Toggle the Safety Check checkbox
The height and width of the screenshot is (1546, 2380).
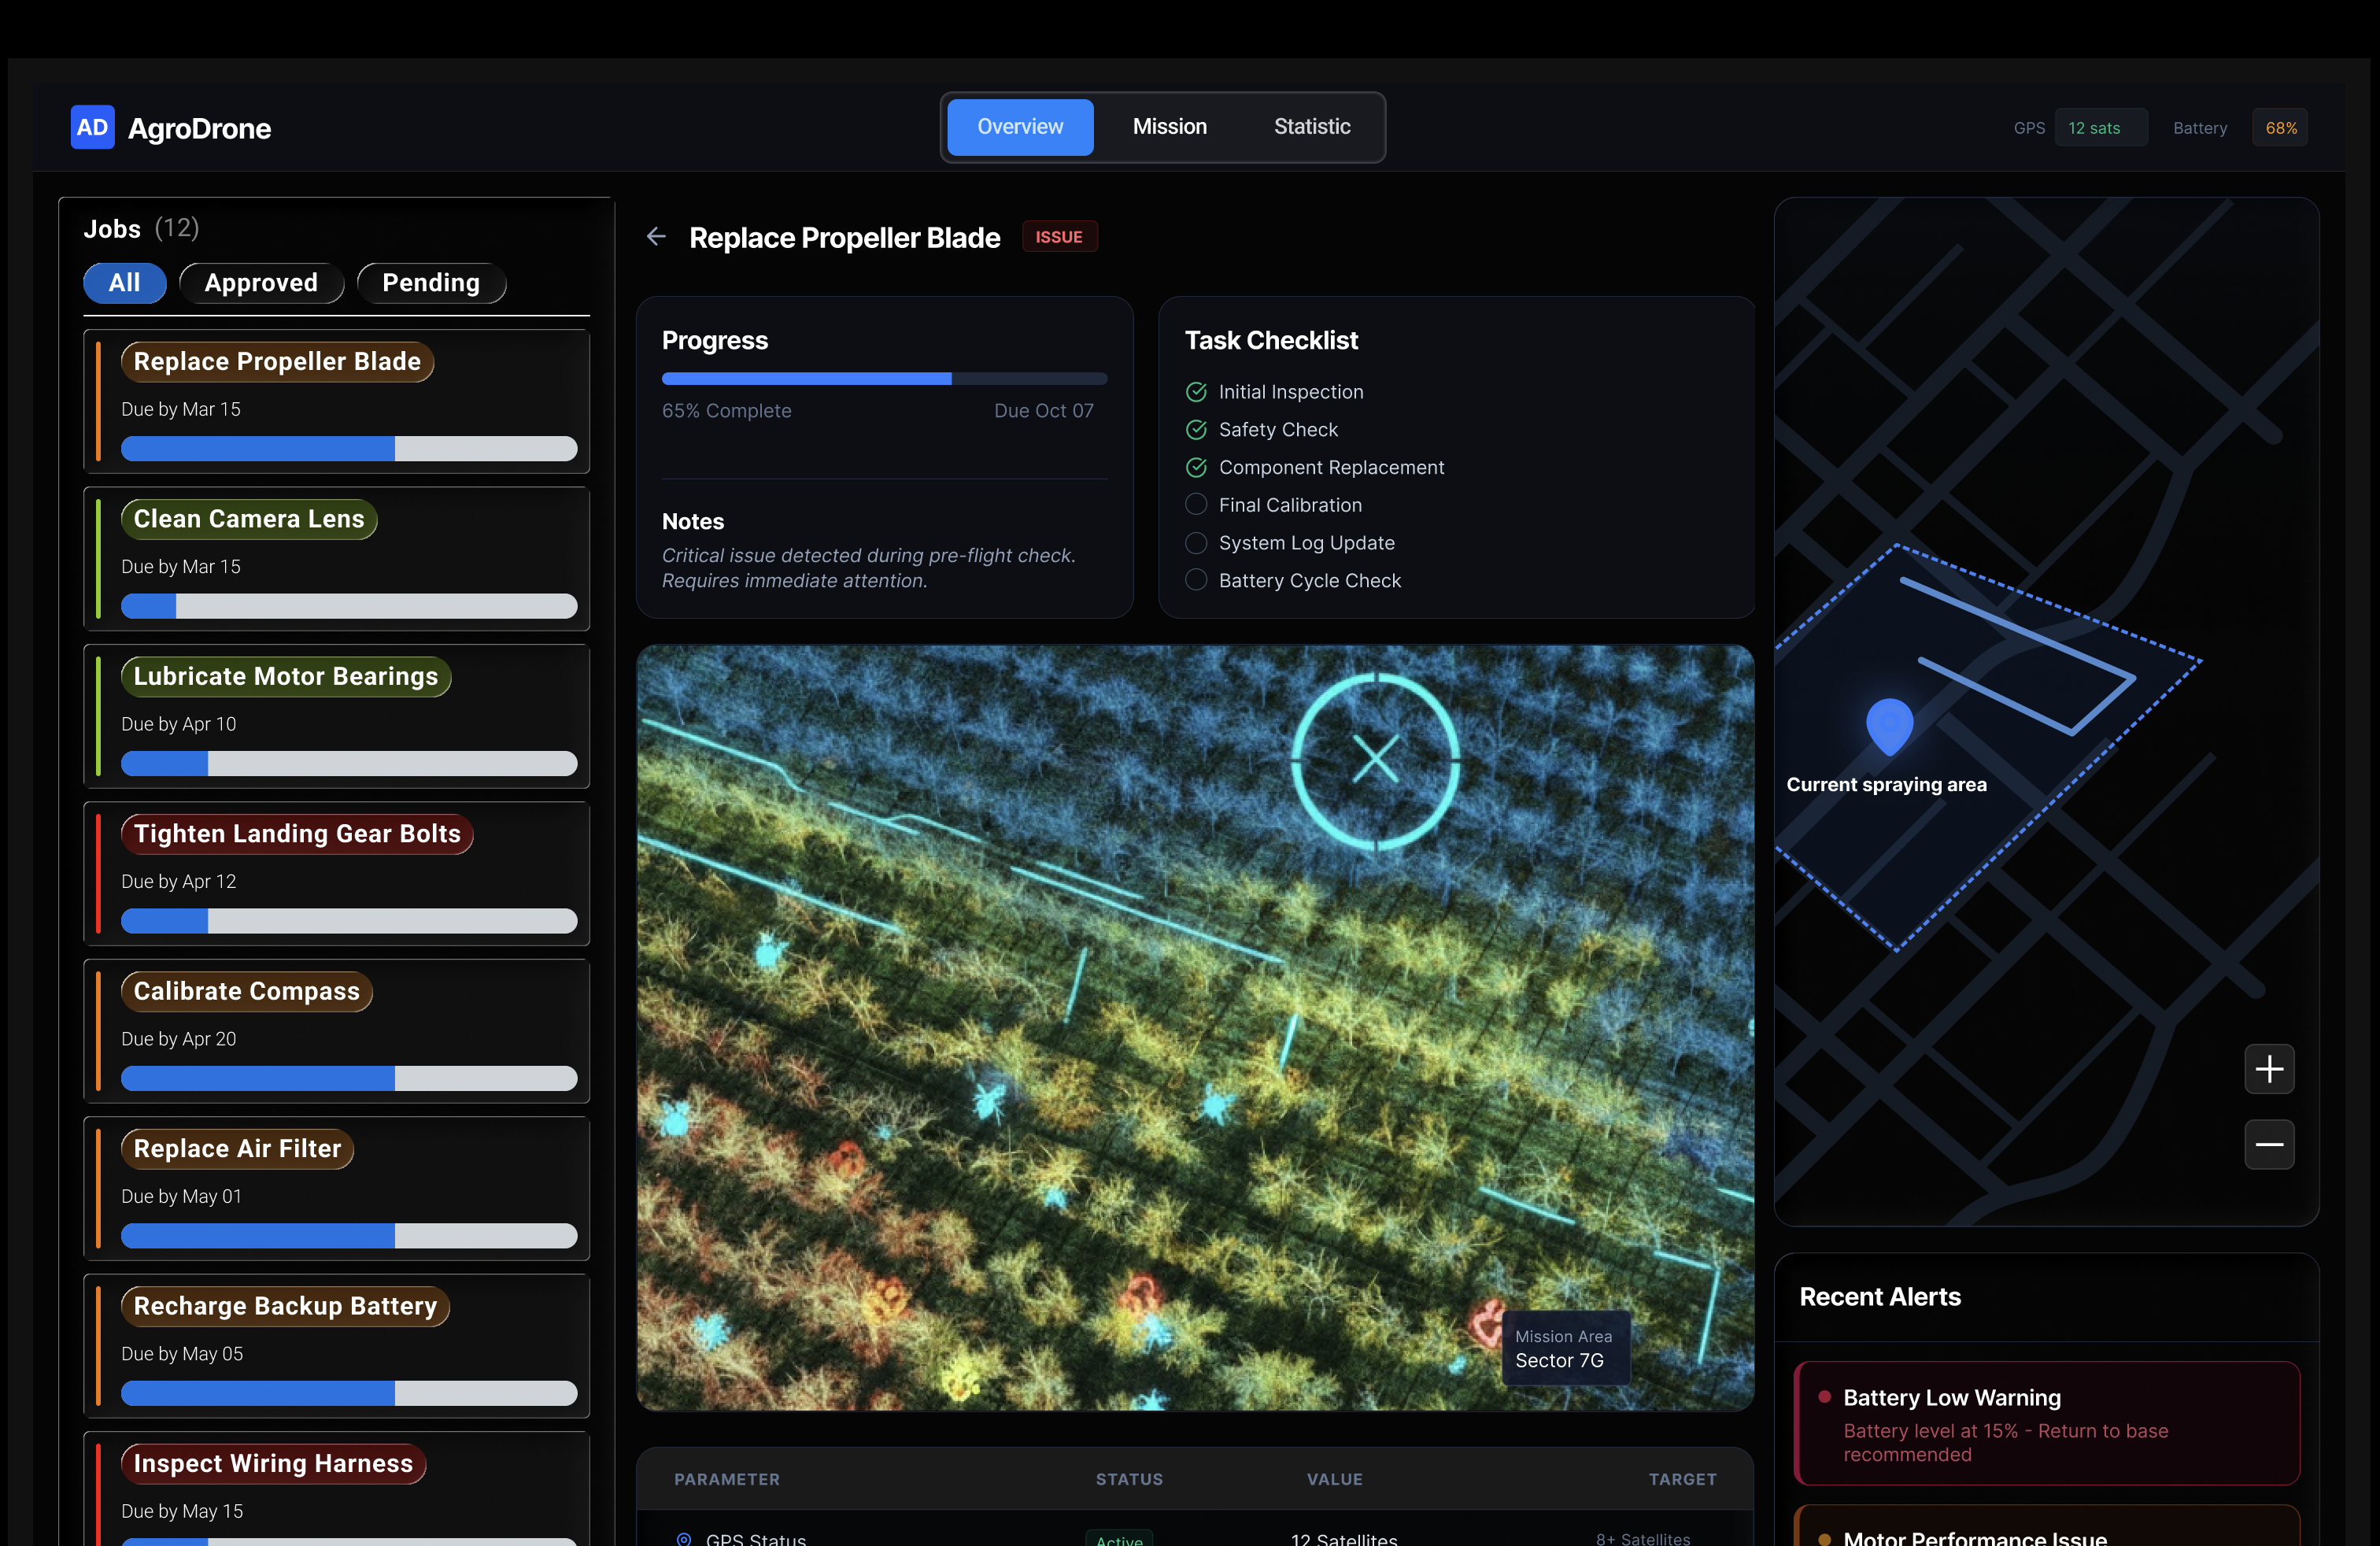(1196, 430)
